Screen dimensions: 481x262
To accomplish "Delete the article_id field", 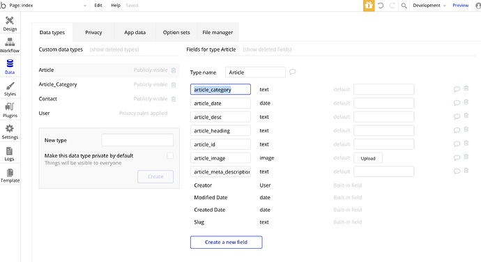I will [466, 144].
